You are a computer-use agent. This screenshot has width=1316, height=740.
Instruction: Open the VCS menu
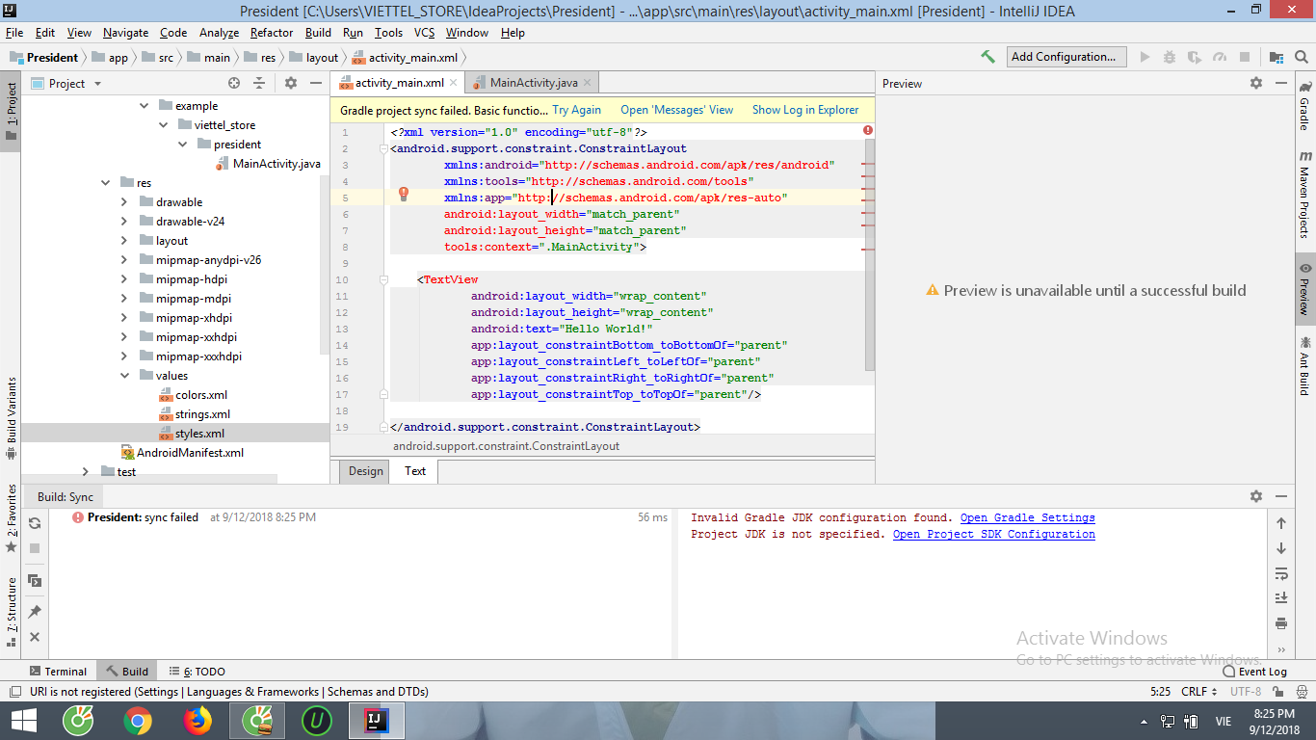click(424, 33)
